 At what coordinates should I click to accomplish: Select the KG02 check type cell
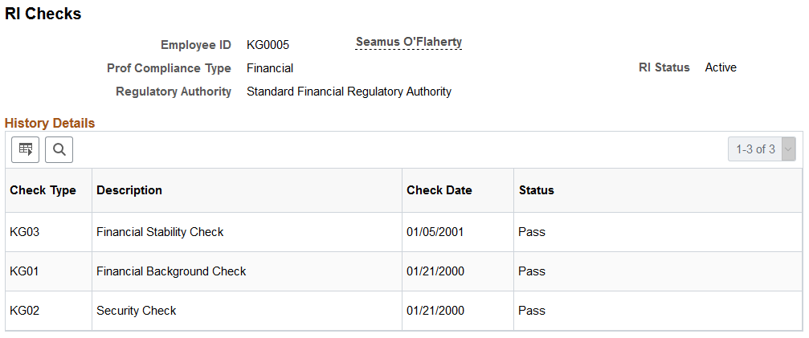(25, 311)
